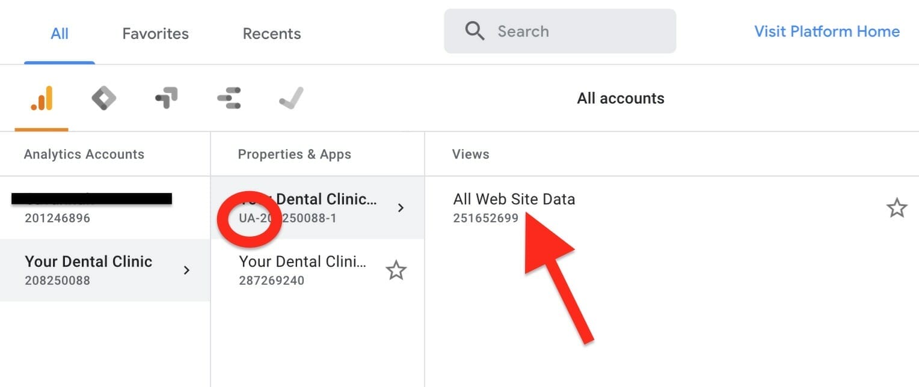The height and width of the screenshot is (387, 919).
Task: Expand the Your Dental Clinic account
Action: point(187,270)
